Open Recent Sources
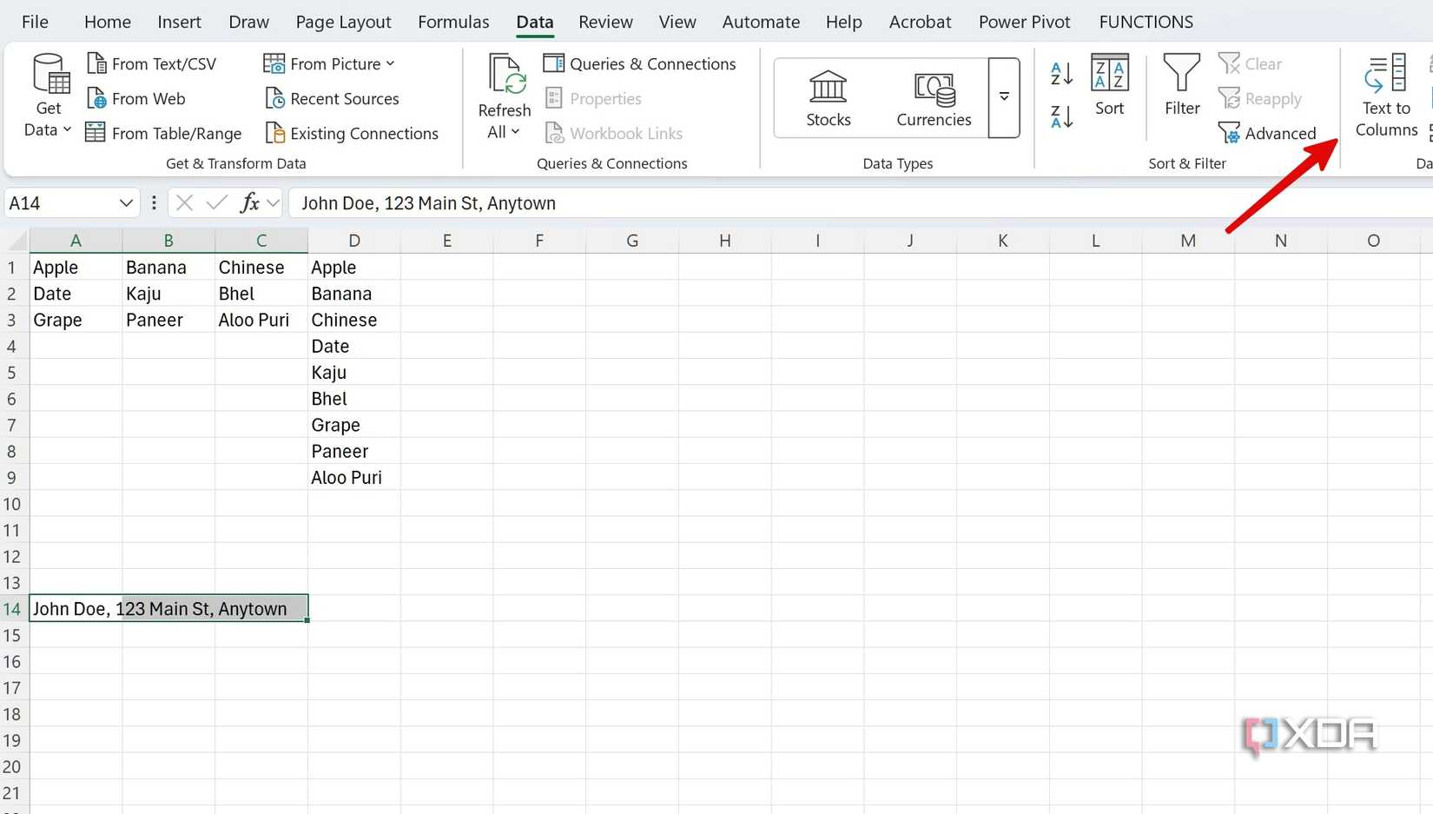Screen dimensions: 1433x814 pyautogui.click(x=332, y=98)
